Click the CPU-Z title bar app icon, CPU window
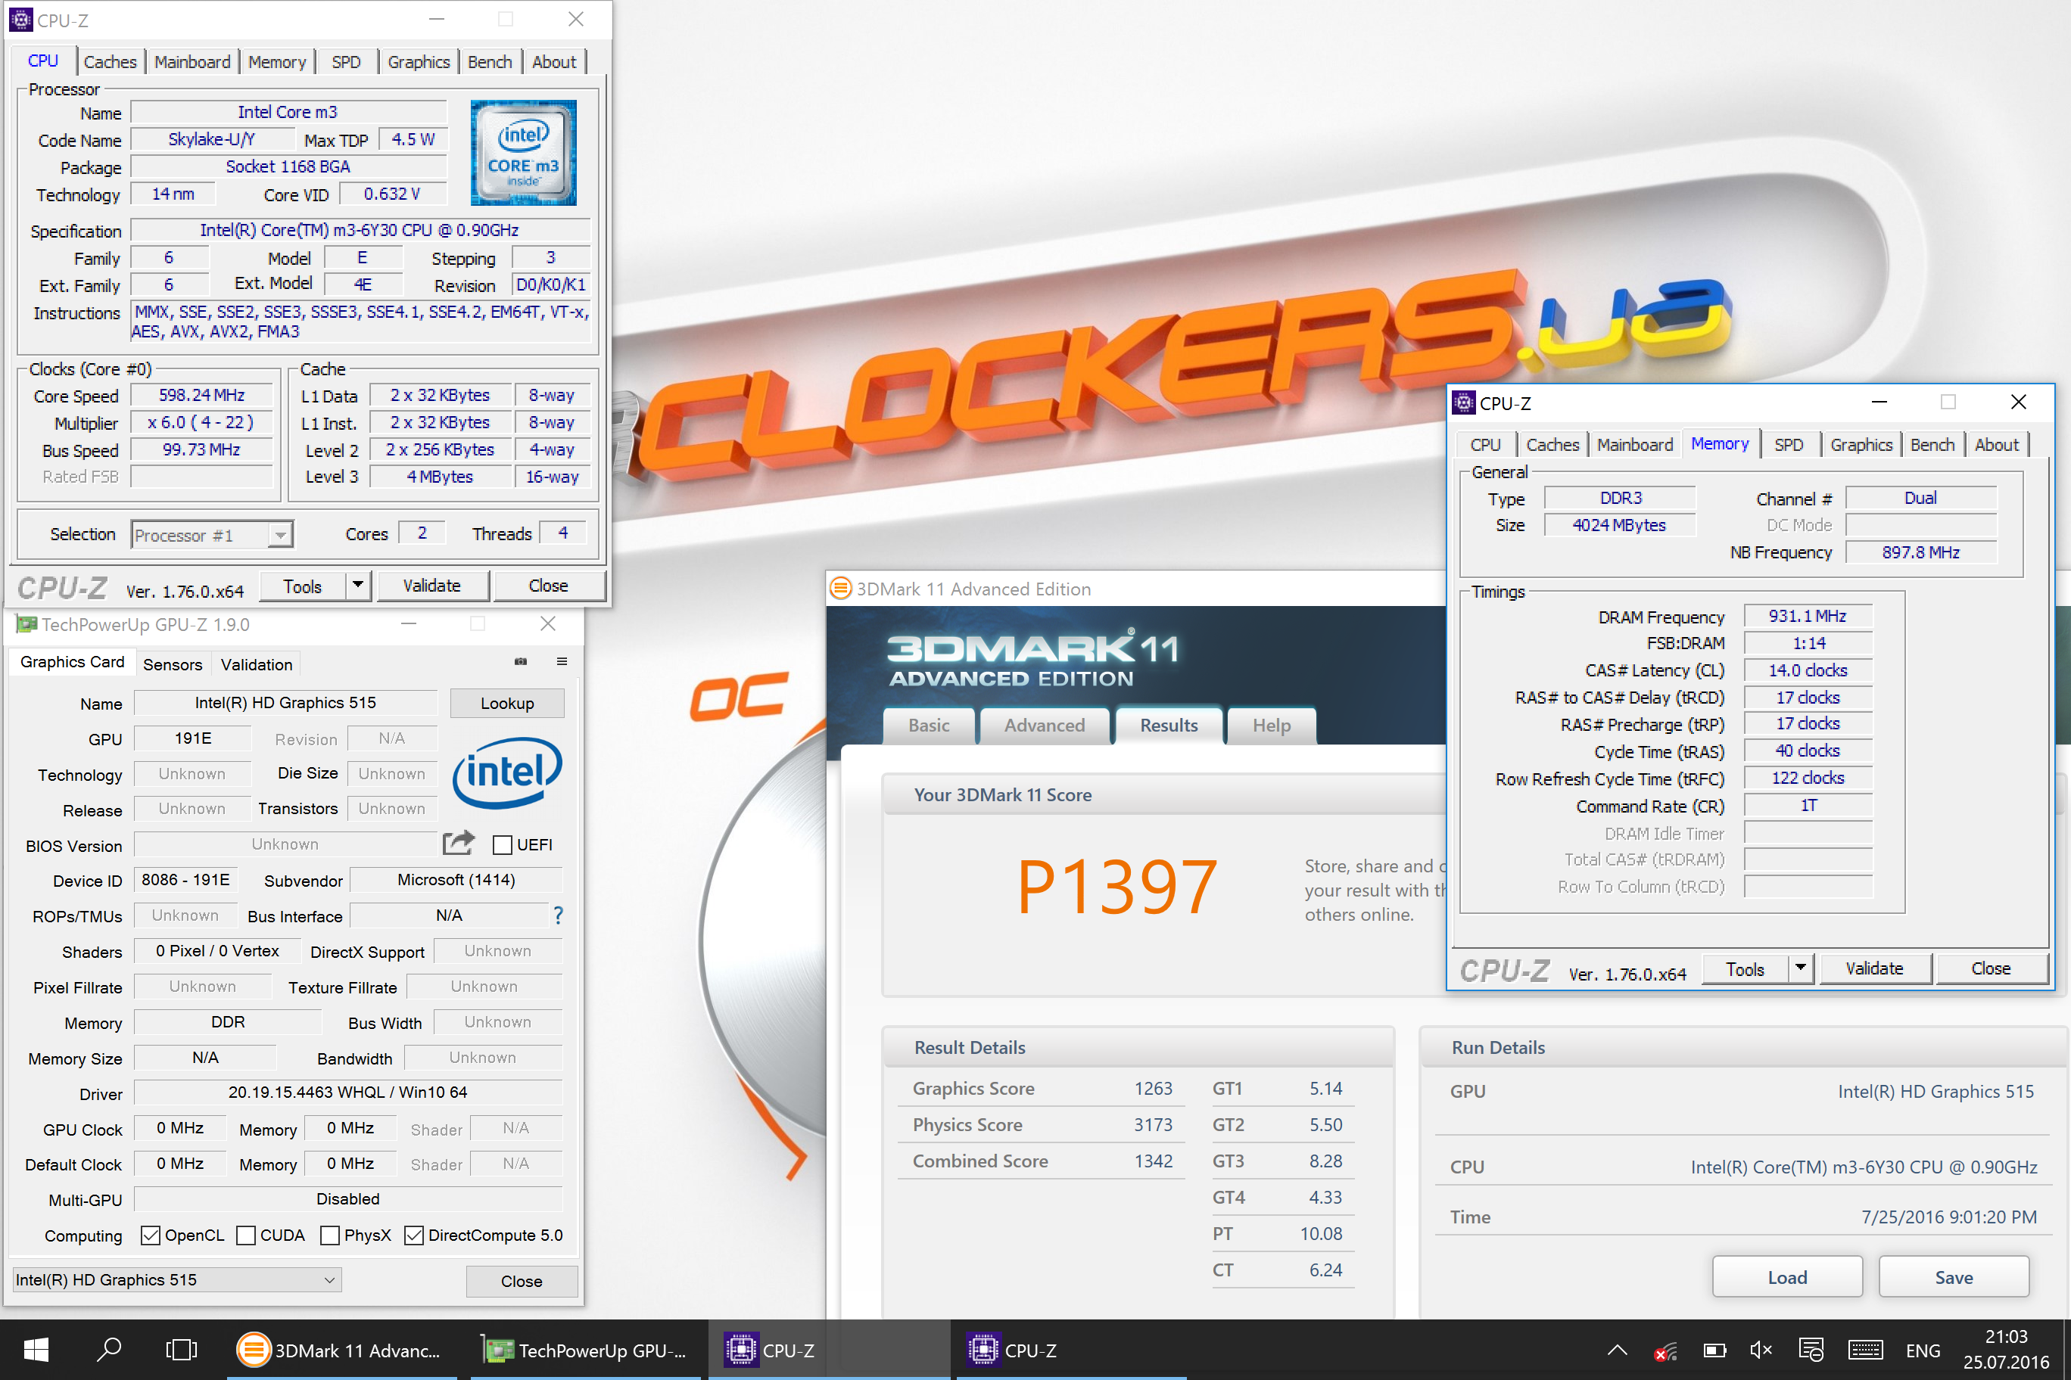Image resolution: width=2071 pixels, height=1380 pixels. (x=20, y=20)
